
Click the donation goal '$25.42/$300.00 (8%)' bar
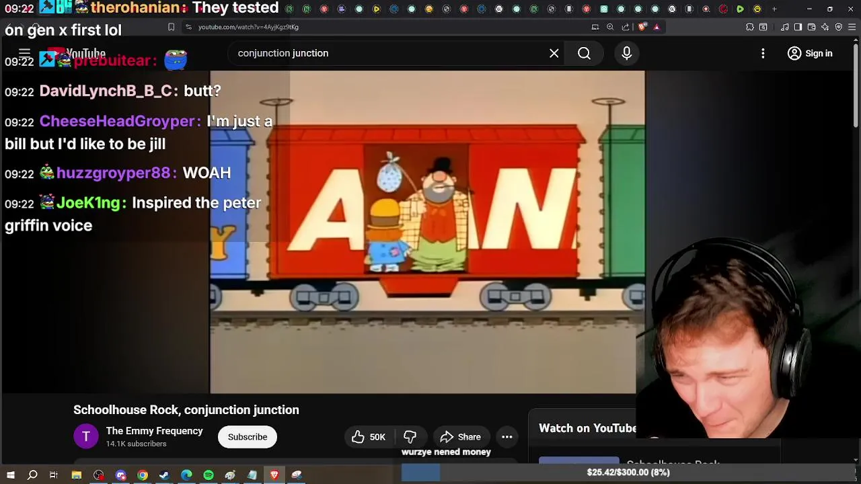coord(628,473)
